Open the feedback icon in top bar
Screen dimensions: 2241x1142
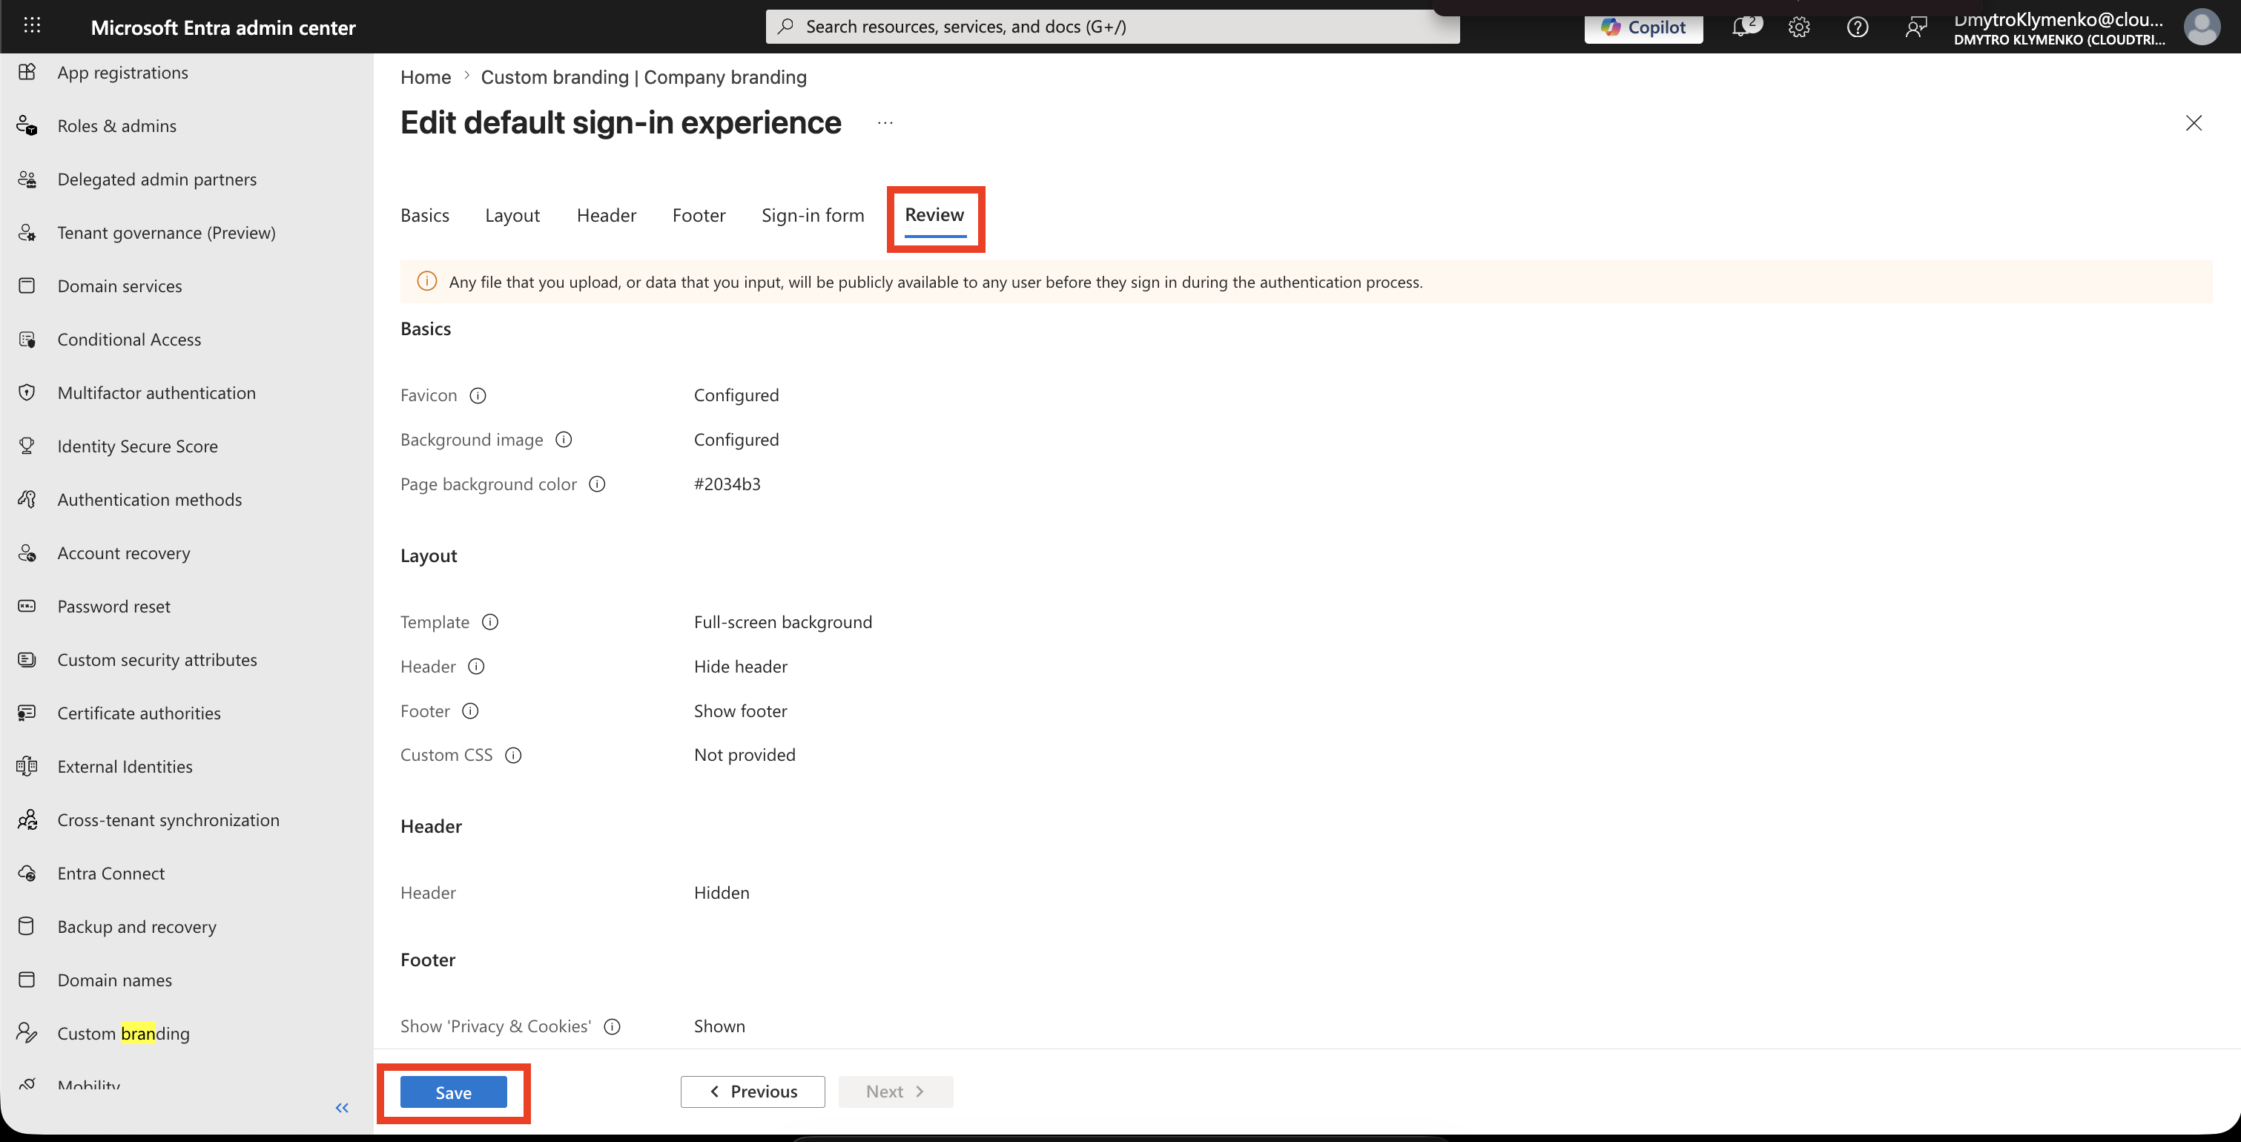[1915, 27]
